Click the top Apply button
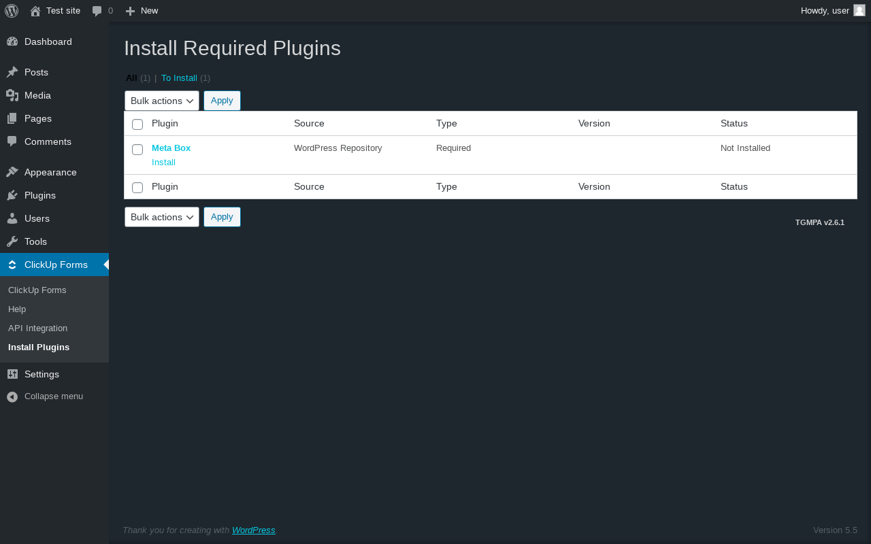Screen dimensions: 871x544 pos(222,101)
